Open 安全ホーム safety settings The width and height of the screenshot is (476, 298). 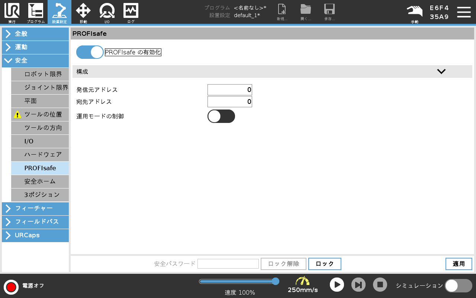(40, 181)
